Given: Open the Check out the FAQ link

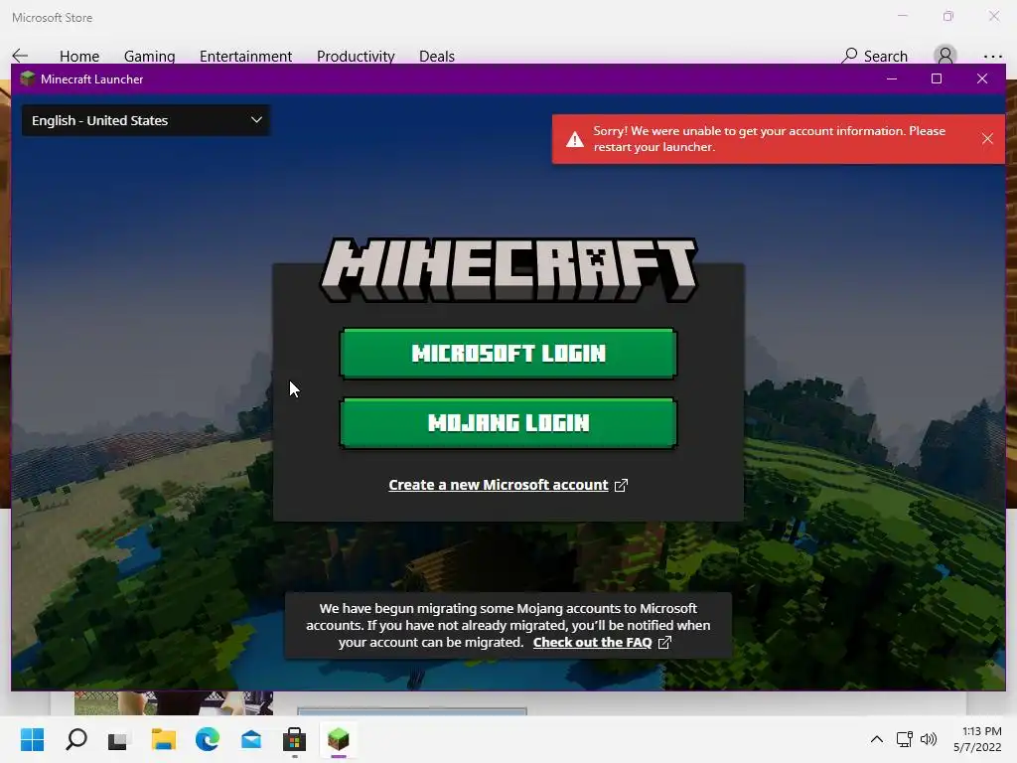Looking at the screenshot, I should 592,643.
